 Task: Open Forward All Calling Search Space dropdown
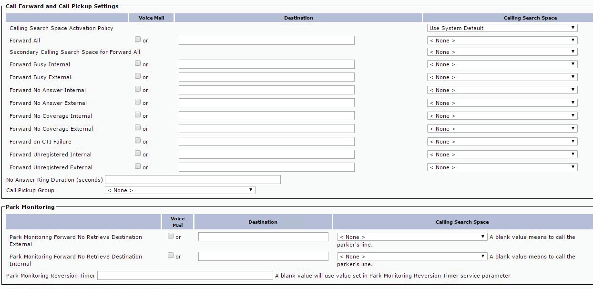pos(502,41)
